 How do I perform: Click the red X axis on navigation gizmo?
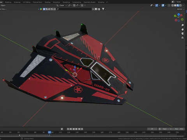[181, 15]
